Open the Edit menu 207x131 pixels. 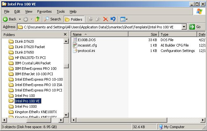click(17, 11)
